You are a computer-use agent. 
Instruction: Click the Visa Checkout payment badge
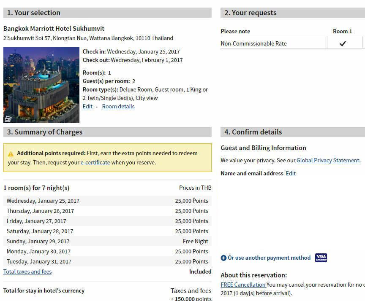coord(321,258)
